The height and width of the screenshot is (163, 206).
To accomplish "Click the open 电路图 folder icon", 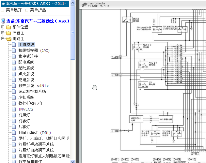I will pyautogui.click(x=9, y=39).
